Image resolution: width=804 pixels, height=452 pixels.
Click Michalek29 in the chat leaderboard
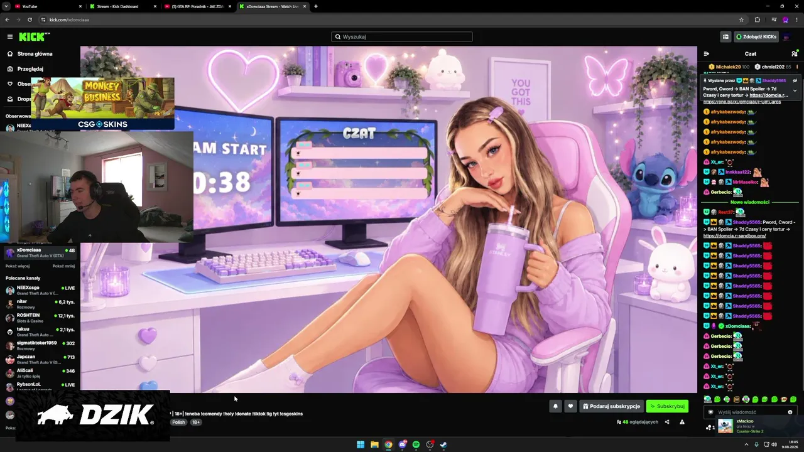pos(729,67)
